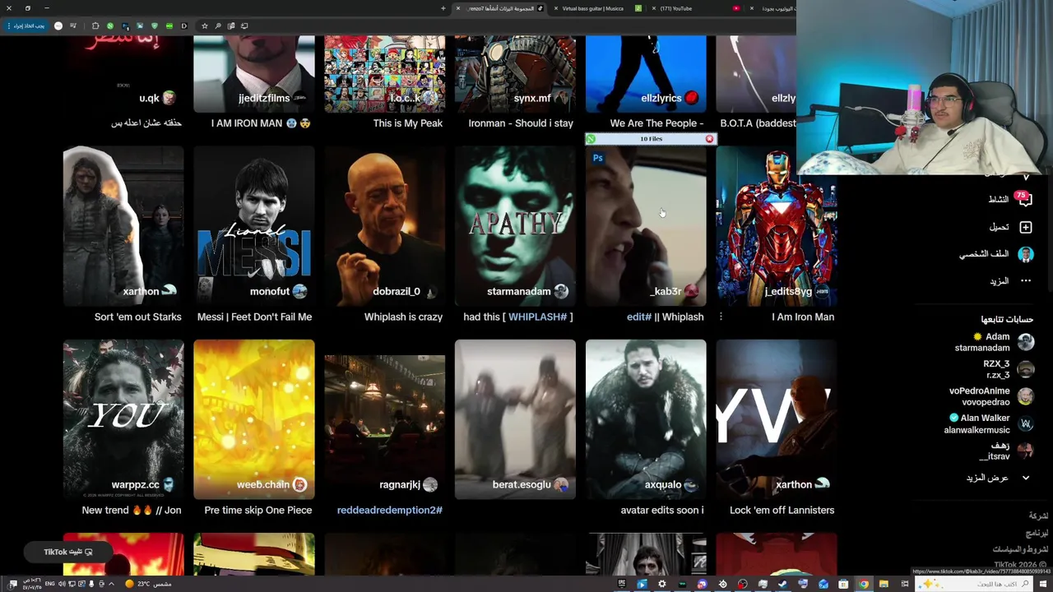
Task: Open ragnarjkj reddeadredemption video thumbnail
Action: [x=384, y=419]
